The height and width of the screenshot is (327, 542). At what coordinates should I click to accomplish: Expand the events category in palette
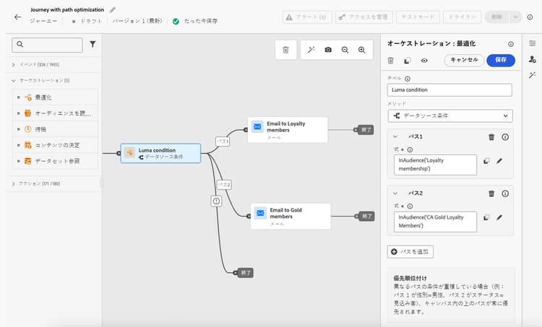coord(14,64)
